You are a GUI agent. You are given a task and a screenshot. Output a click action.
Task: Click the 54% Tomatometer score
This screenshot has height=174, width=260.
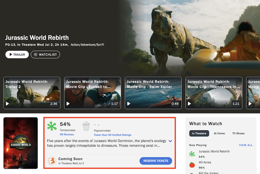65,124
